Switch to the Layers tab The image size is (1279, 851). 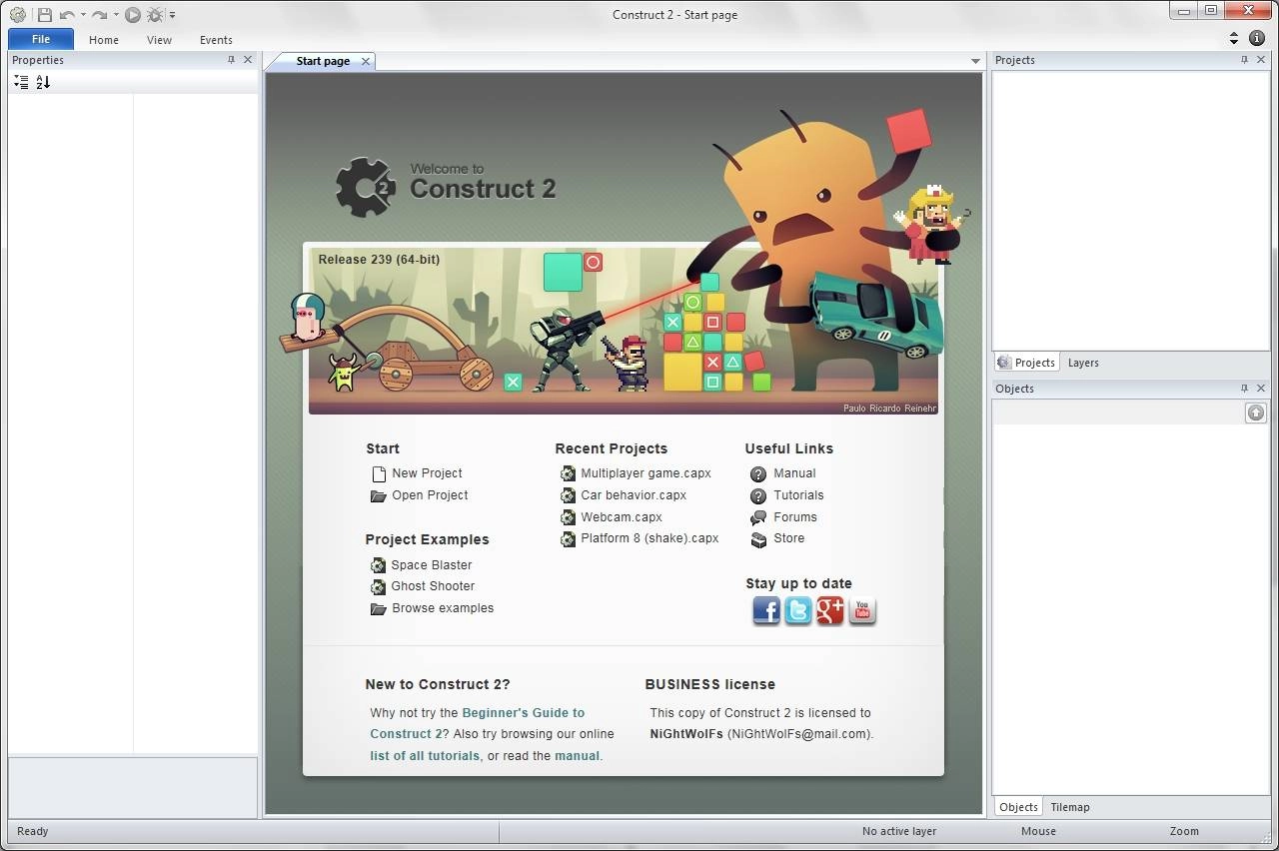coord(1083,363)
